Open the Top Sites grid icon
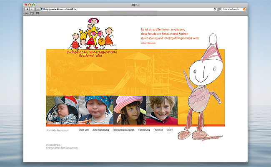271x167 pixels. tap(38, 13)
